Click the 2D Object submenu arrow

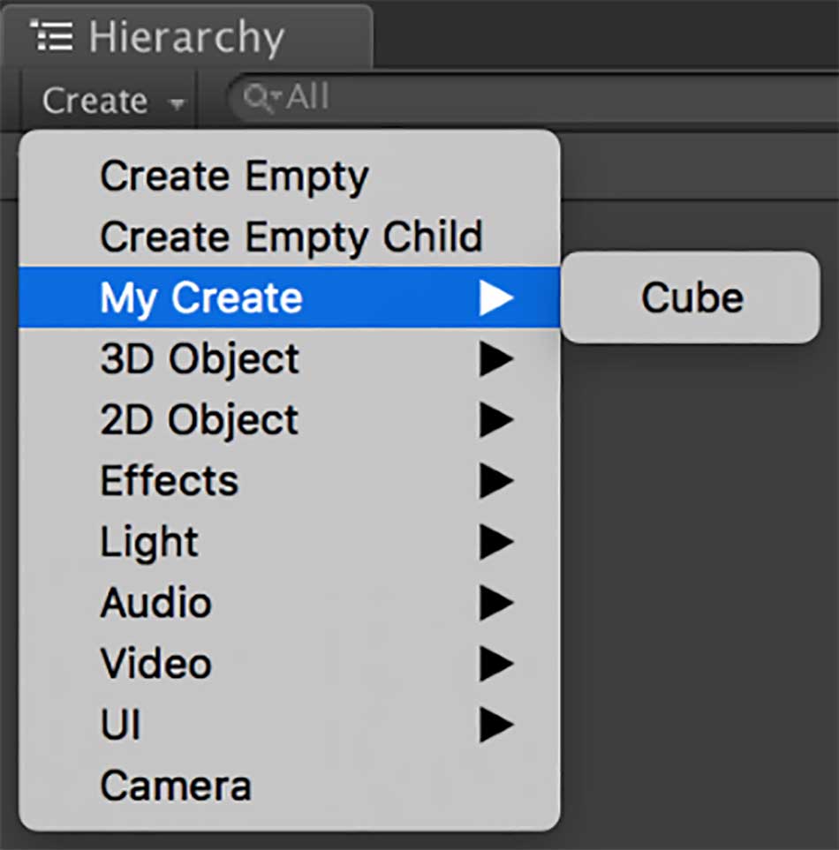click(x=496, y=419)
